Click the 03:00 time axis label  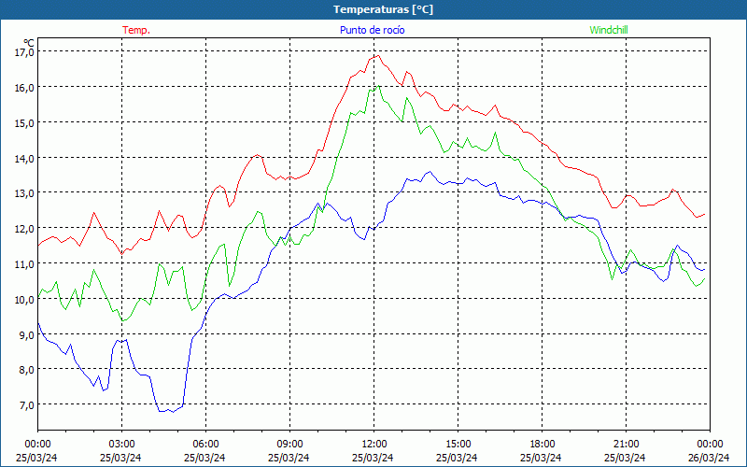[x=121, y=445]
